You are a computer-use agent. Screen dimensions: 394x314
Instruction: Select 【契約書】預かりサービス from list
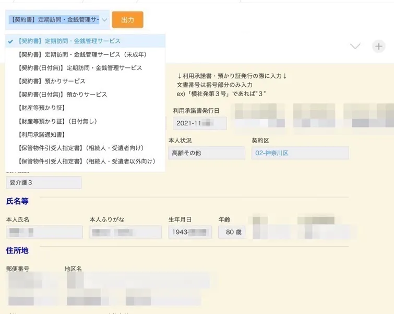point(51,82)
